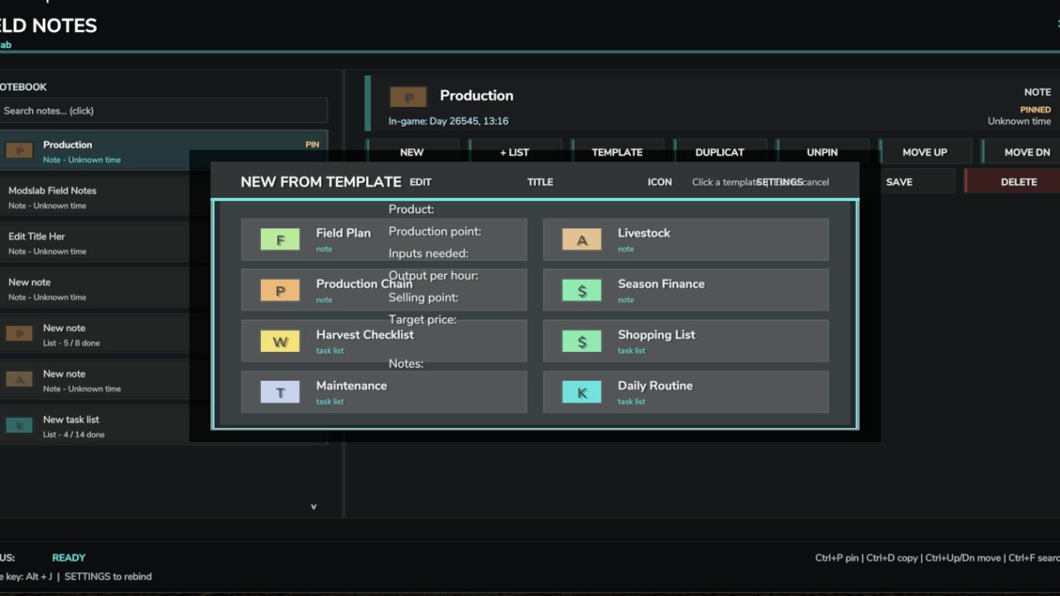Click the Daily Routine template label
The height and width of the screenshot is (596, 1060).
tap(655, 385)
